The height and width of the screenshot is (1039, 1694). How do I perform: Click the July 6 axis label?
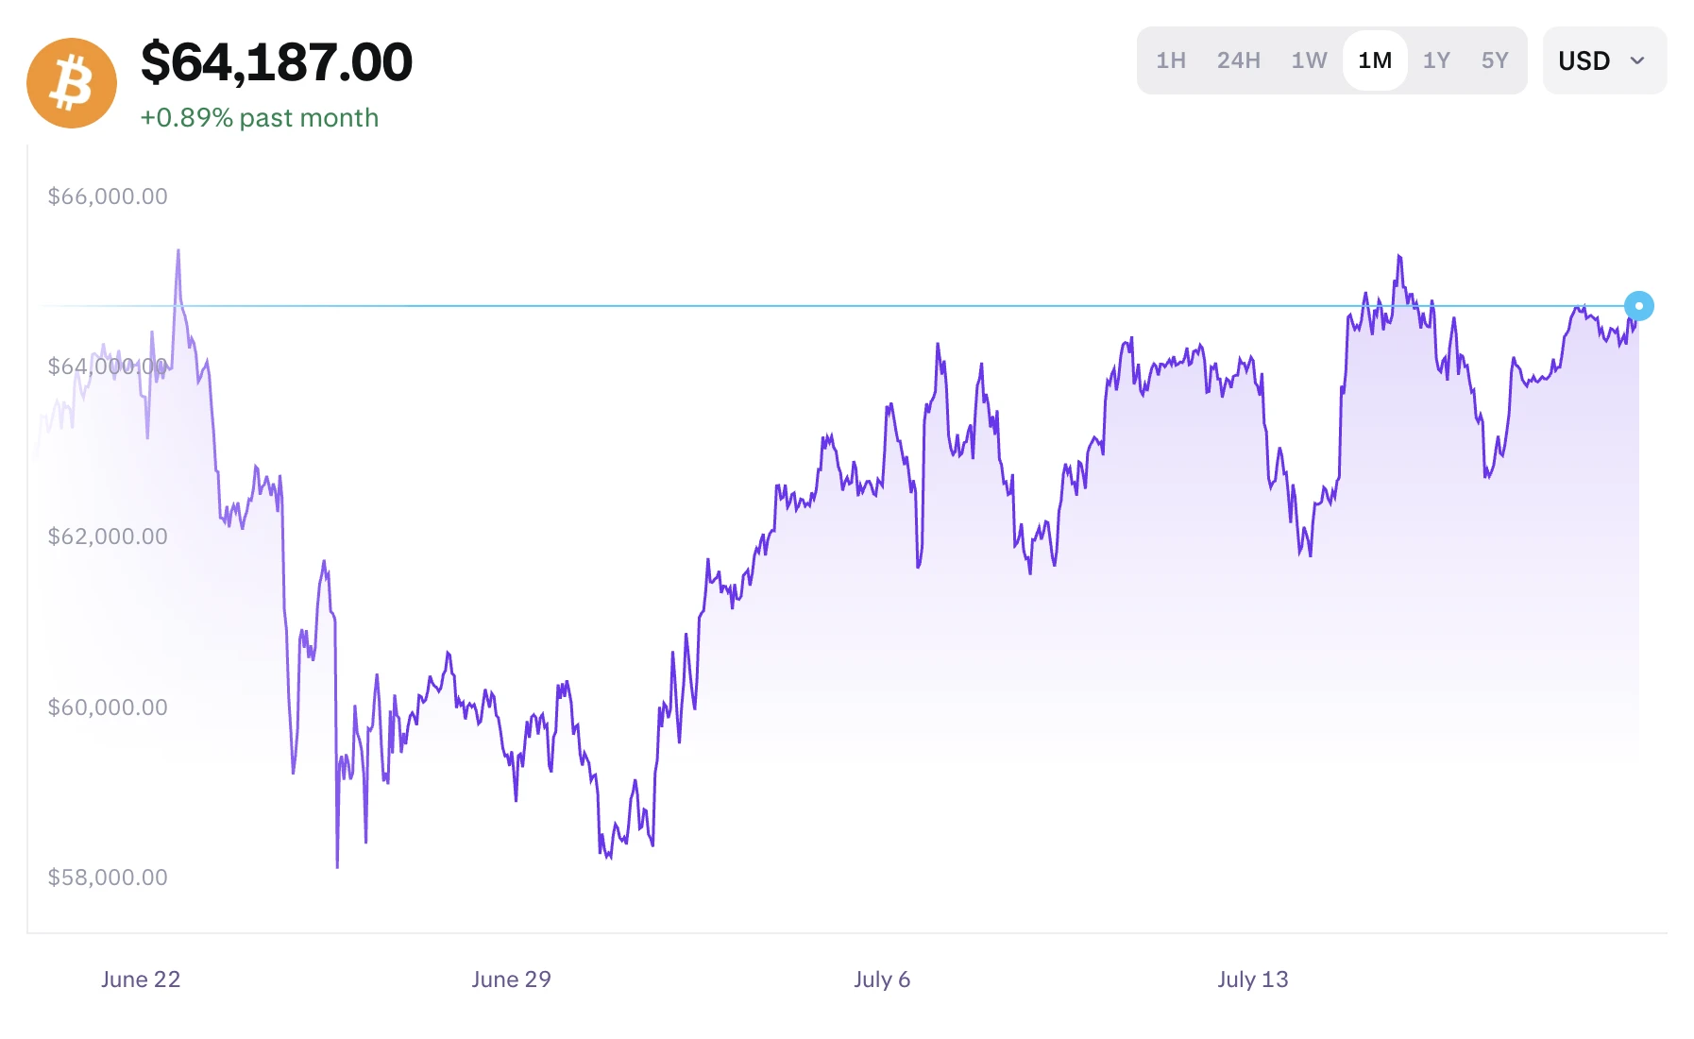(882, 979)
